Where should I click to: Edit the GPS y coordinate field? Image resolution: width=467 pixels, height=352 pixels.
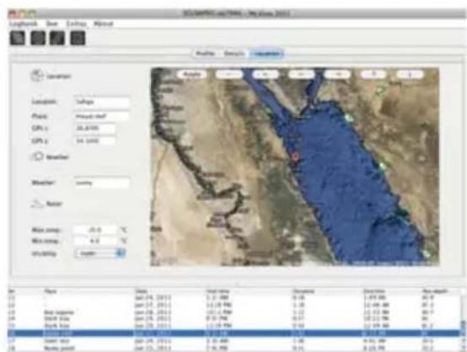coord(94,141)
